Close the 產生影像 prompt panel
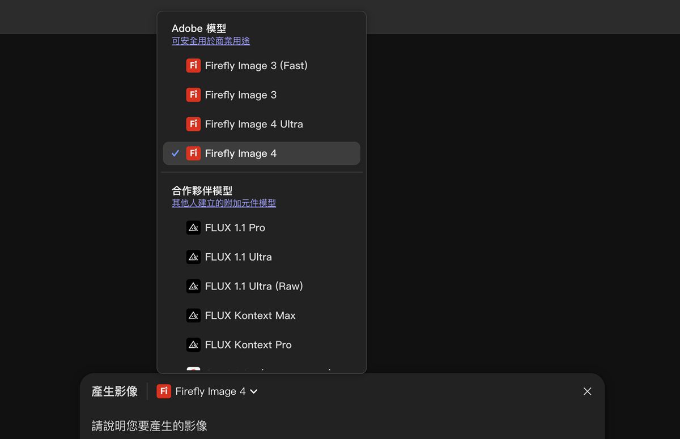 click(587, 391)
